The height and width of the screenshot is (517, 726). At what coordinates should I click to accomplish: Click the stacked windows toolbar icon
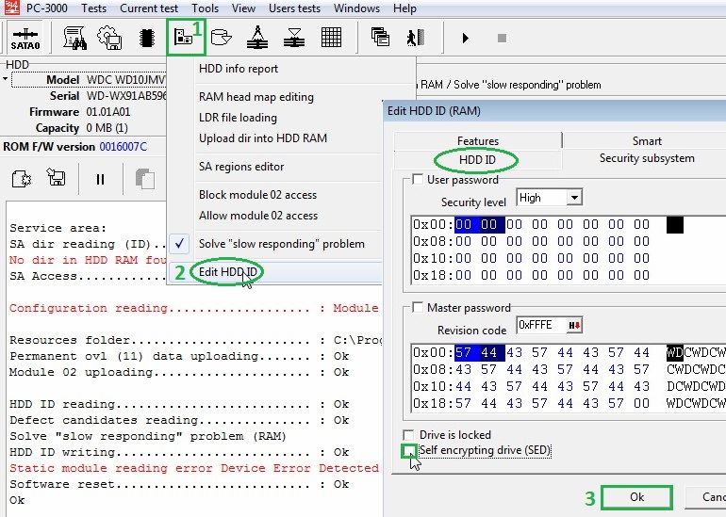380,37
